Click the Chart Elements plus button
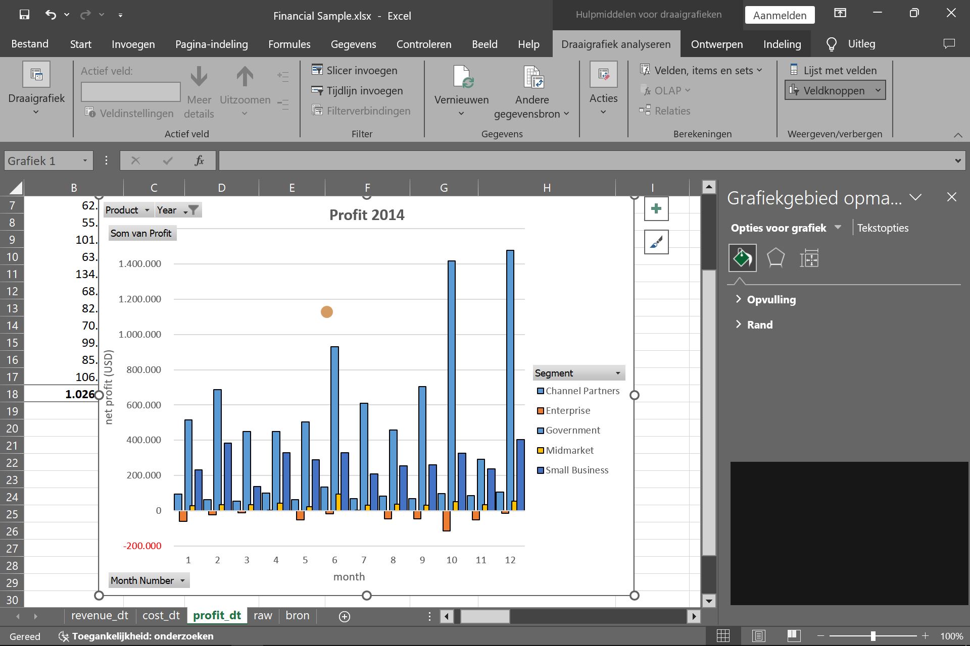The height and width of the screenshot is (646, 970). click(x=656, y=208)
